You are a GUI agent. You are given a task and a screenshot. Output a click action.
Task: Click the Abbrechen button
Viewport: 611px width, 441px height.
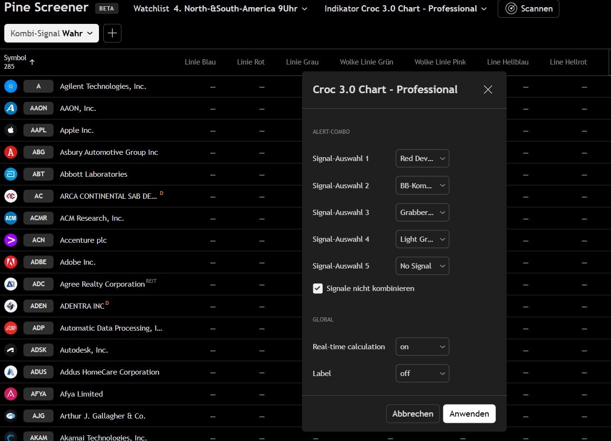(413, 414)
